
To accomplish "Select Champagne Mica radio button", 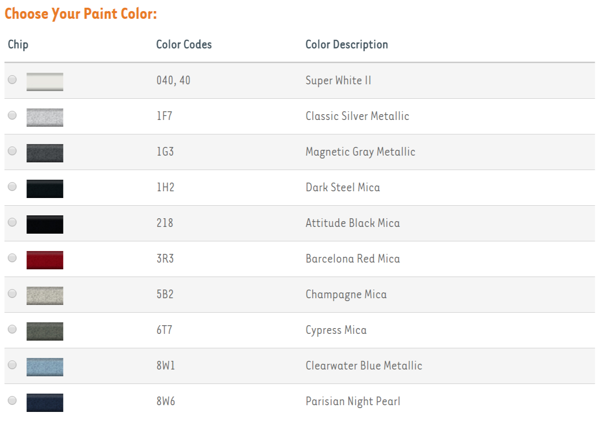I will 13,293.
